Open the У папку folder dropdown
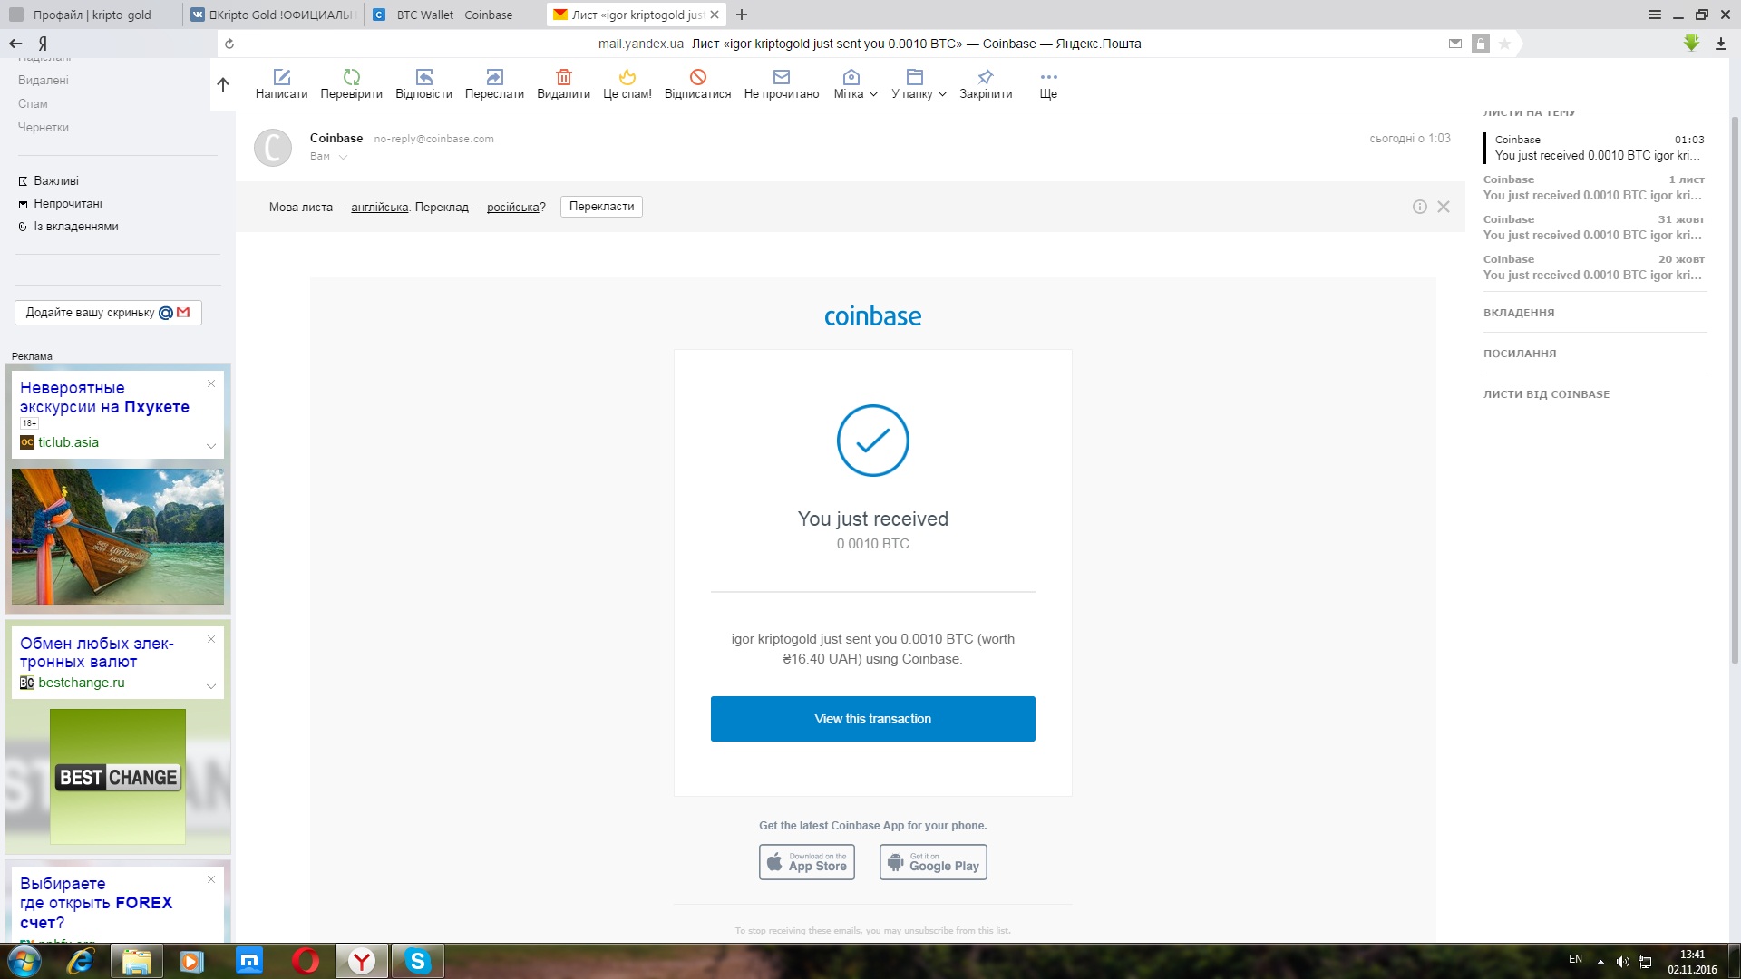This screenshot has height=979, width=1741. 919,83
